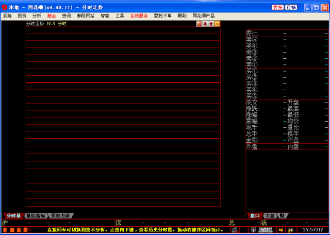The image size is (330, 235).
Task: Open the 系统 menu
Action: [7, 16]
